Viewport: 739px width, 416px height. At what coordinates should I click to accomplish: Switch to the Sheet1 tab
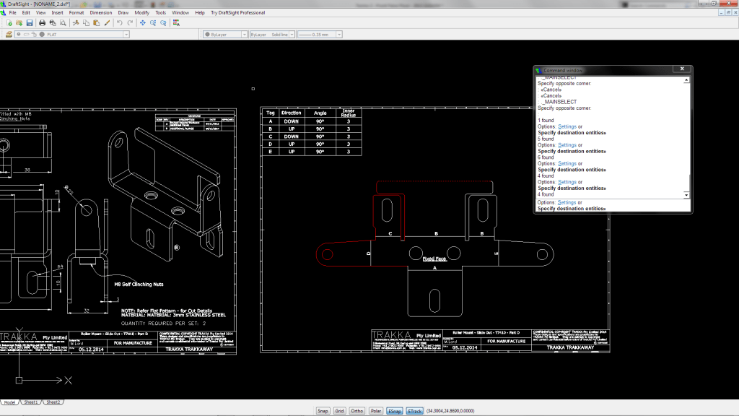click(31, 402)
